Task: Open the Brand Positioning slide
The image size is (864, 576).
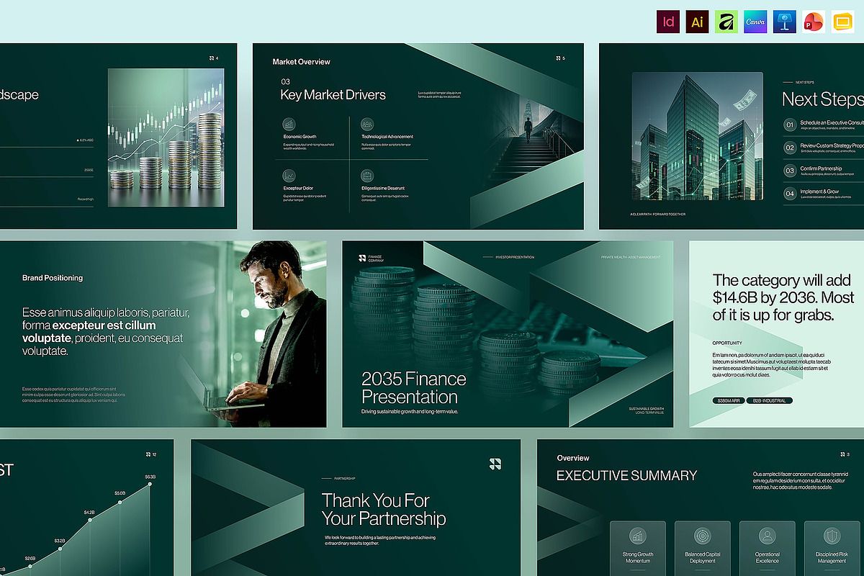Action: 163,334
